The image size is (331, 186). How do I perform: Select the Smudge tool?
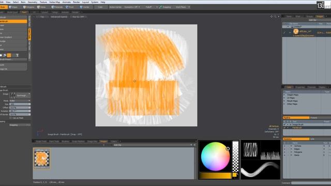point(13,41)
